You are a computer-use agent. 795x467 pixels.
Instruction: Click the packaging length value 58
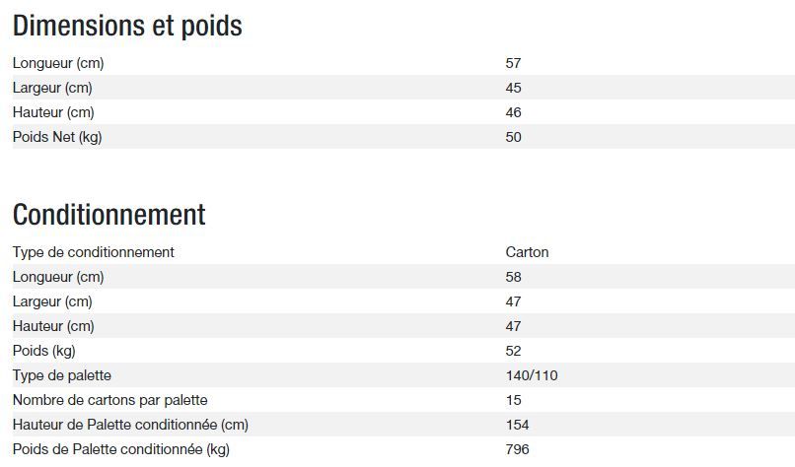click(513, 277)
